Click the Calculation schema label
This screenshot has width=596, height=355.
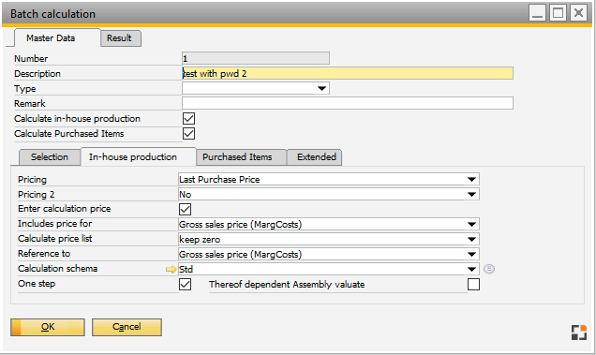[x=58, y=269]
